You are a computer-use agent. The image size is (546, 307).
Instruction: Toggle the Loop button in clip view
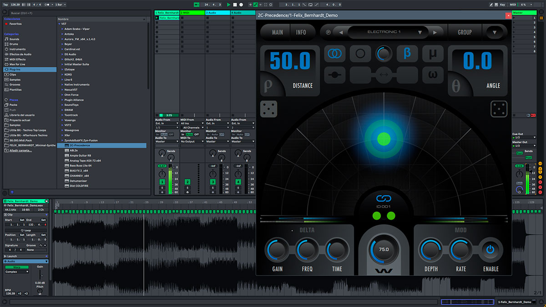point(27,230)
